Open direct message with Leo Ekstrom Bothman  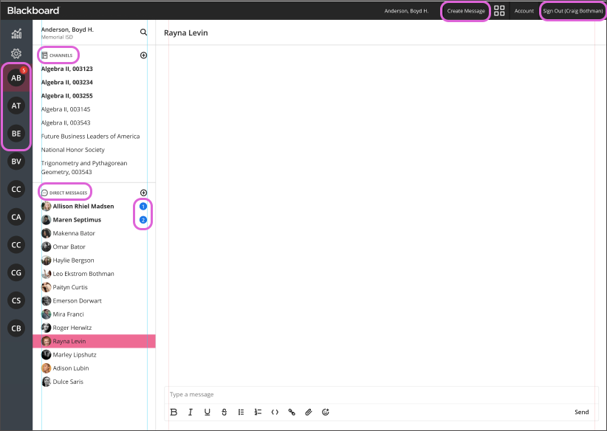click(83, 274)
